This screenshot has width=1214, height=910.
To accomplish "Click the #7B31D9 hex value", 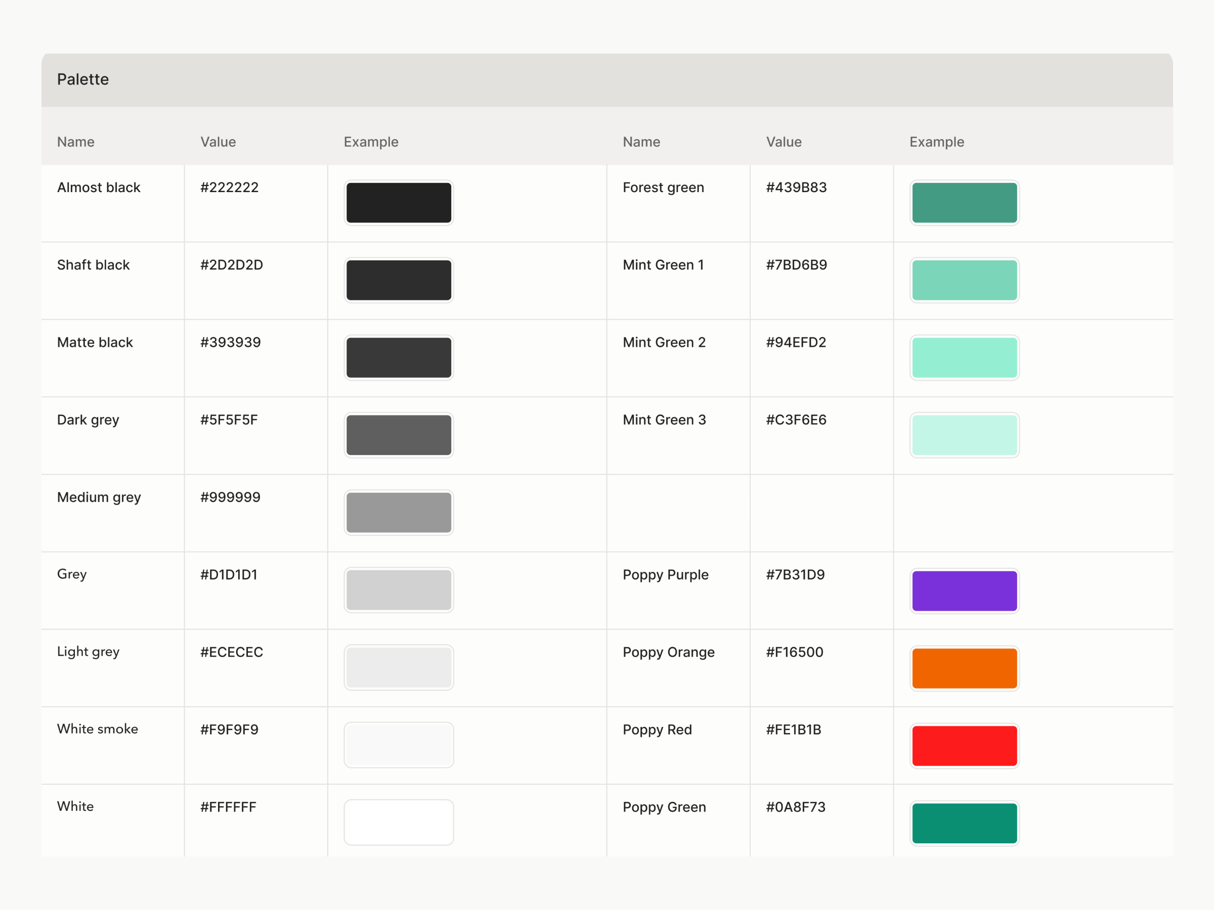I will pyautogui.click(x=795, y=575).
